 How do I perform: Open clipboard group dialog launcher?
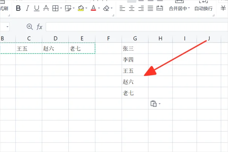[x=9, y=15]
